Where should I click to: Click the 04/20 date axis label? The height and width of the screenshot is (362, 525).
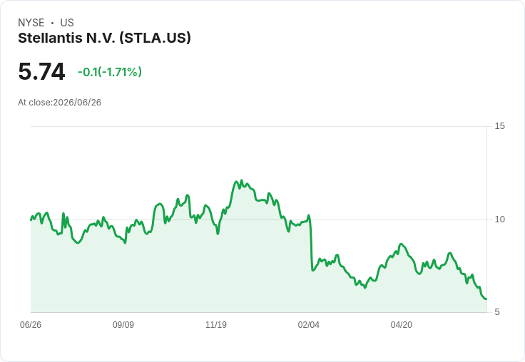402,324
